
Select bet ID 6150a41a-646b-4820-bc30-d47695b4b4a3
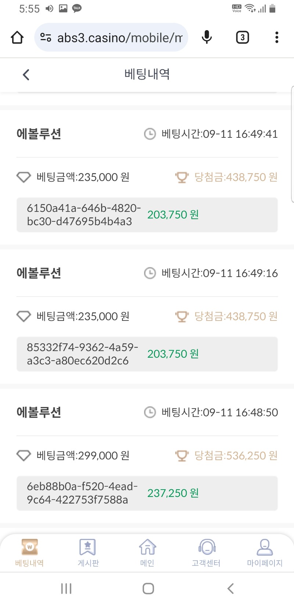[x=84, y=215]
